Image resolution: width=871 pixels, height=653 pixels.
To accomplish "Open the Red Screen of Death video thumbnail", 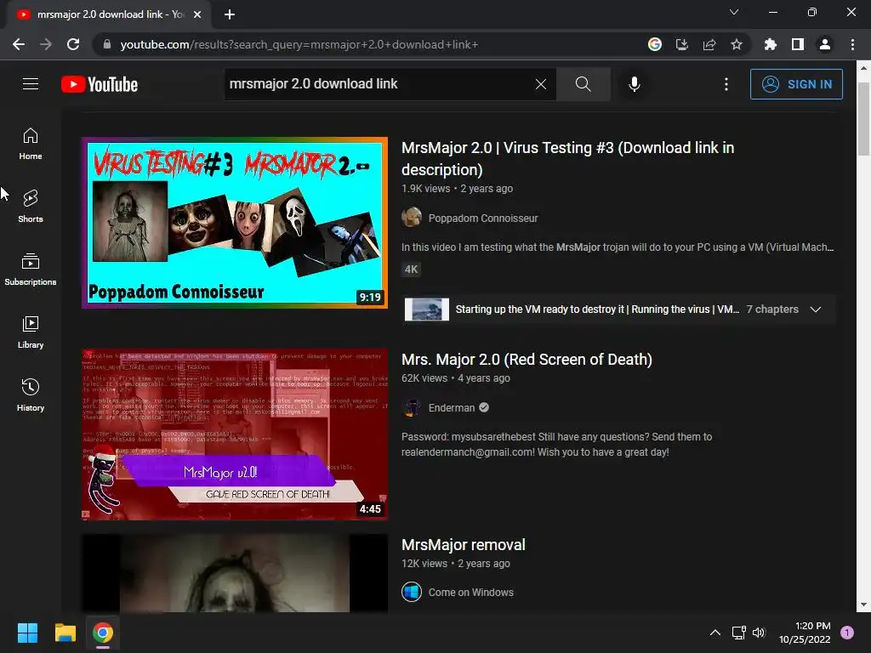I will click(x=235, y=434).
